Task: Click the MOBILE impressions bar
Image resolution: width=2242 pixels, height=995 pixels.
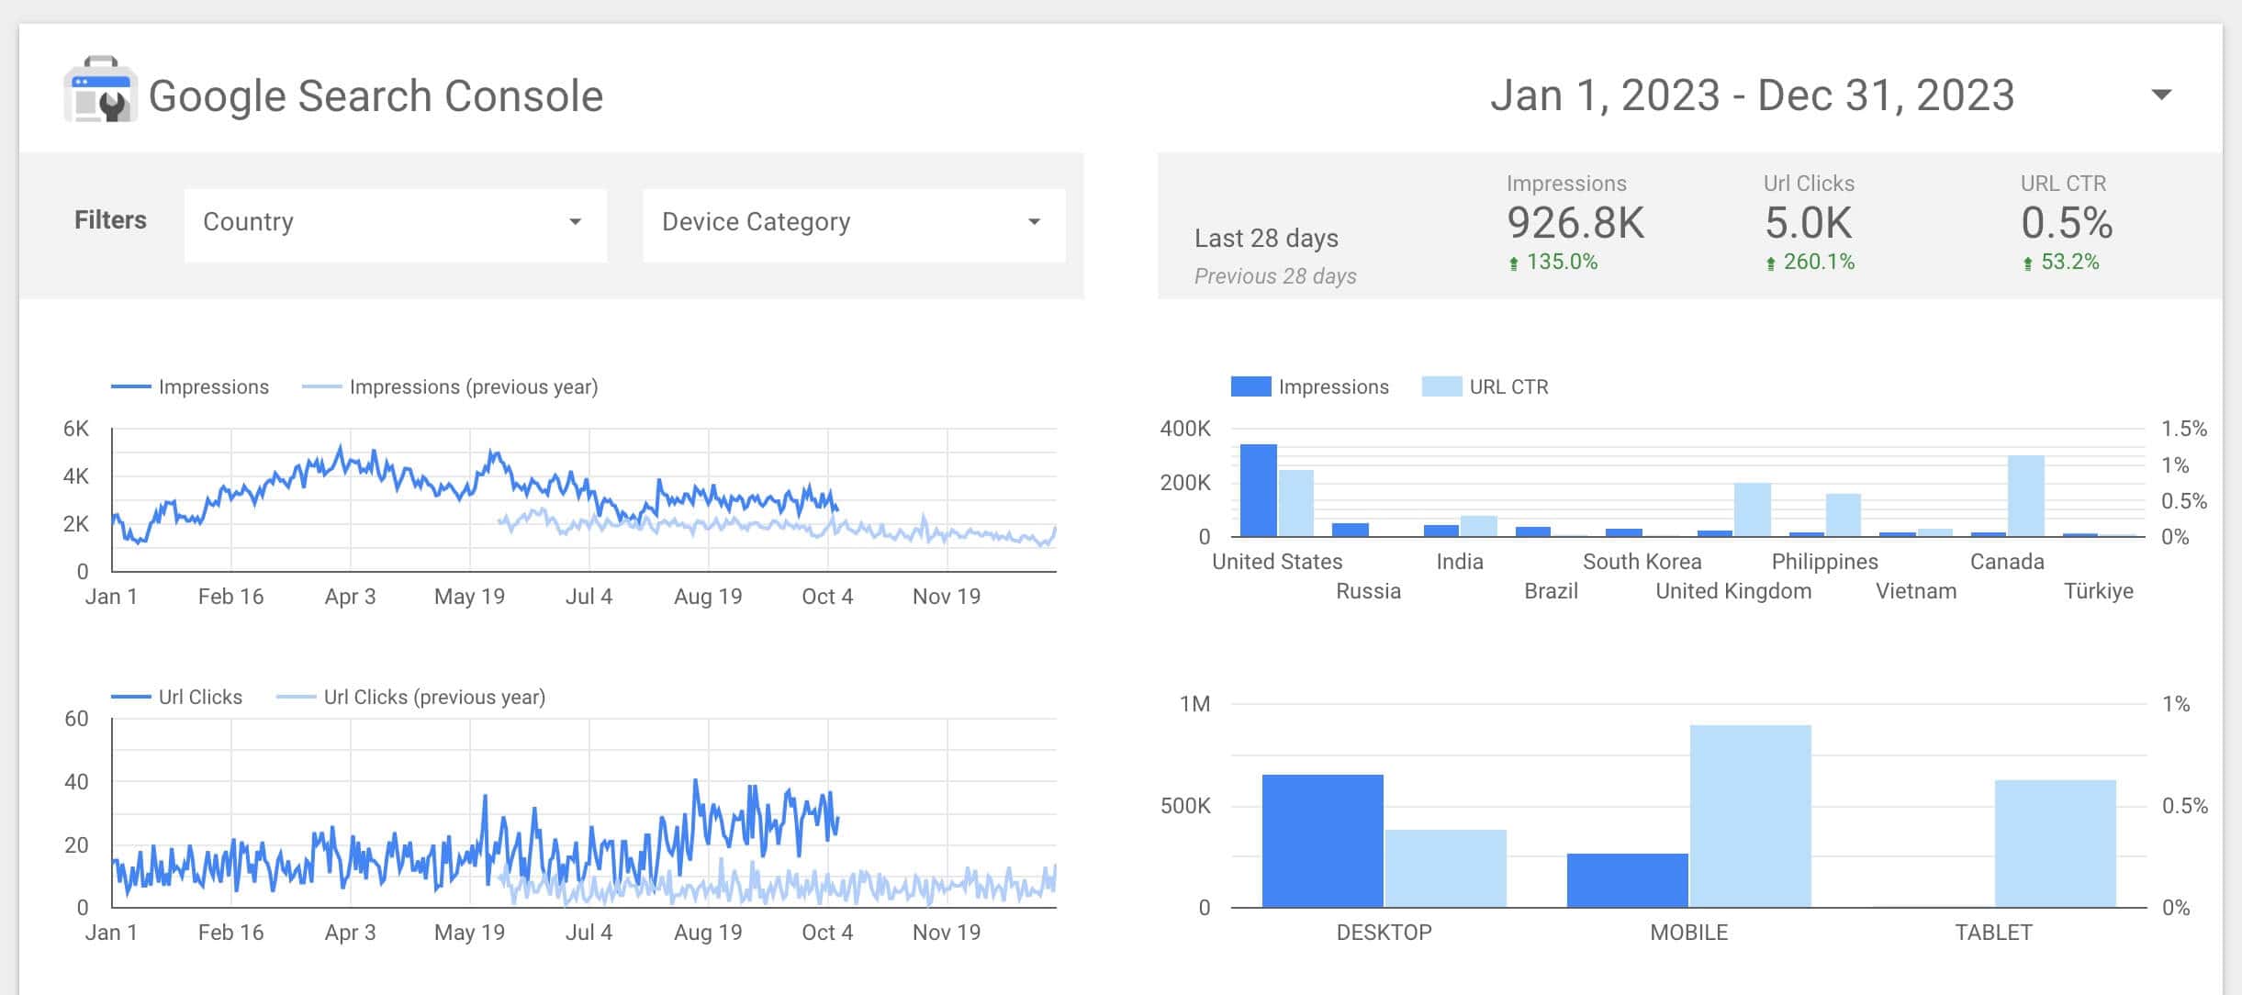Action: 1628,880
